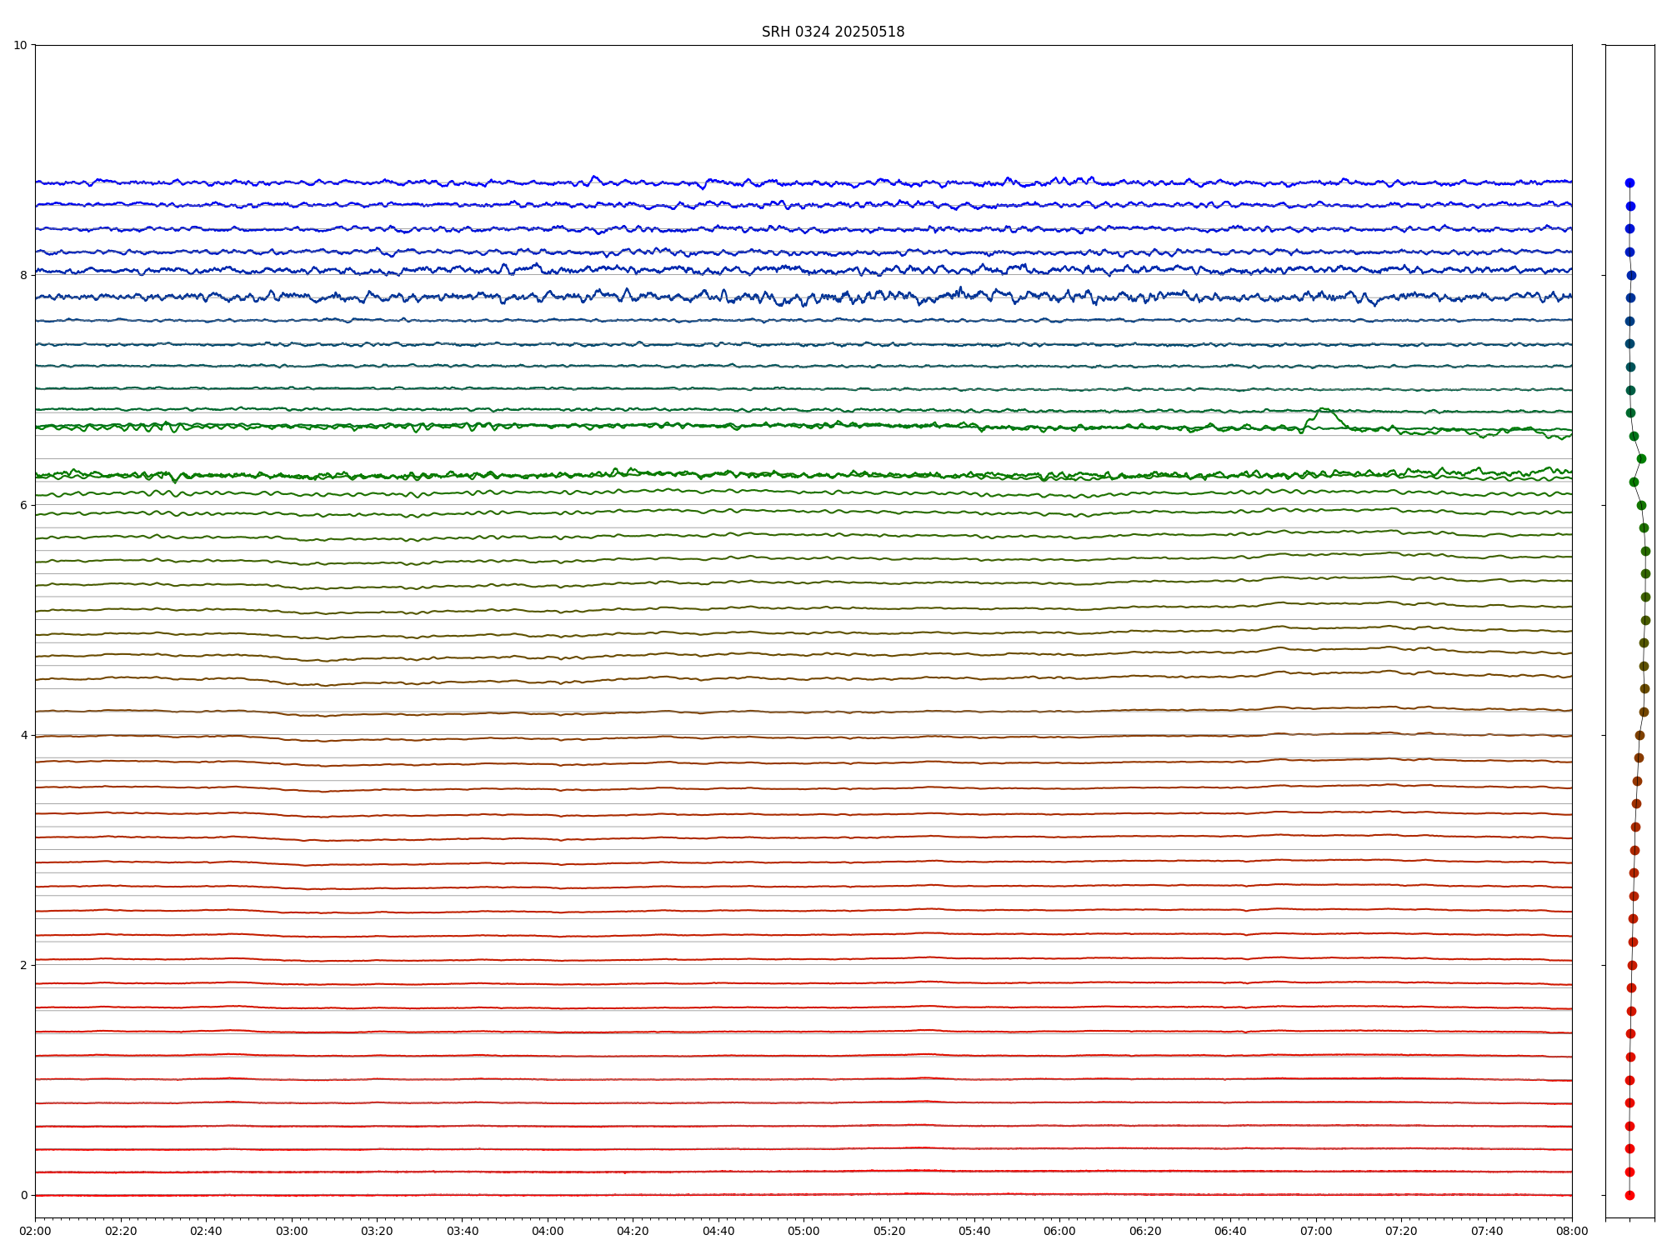Click the bottommost red dot in right panel
The image size is (1667, 1250).
[x=1629, y=1195]
